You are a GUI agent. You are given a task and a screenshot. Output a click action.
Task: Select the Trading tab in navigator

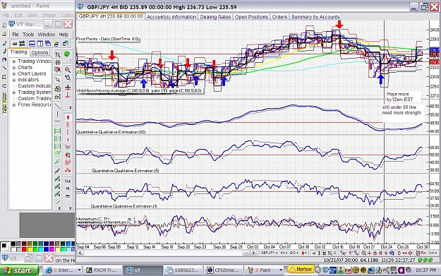click(19, 52)
